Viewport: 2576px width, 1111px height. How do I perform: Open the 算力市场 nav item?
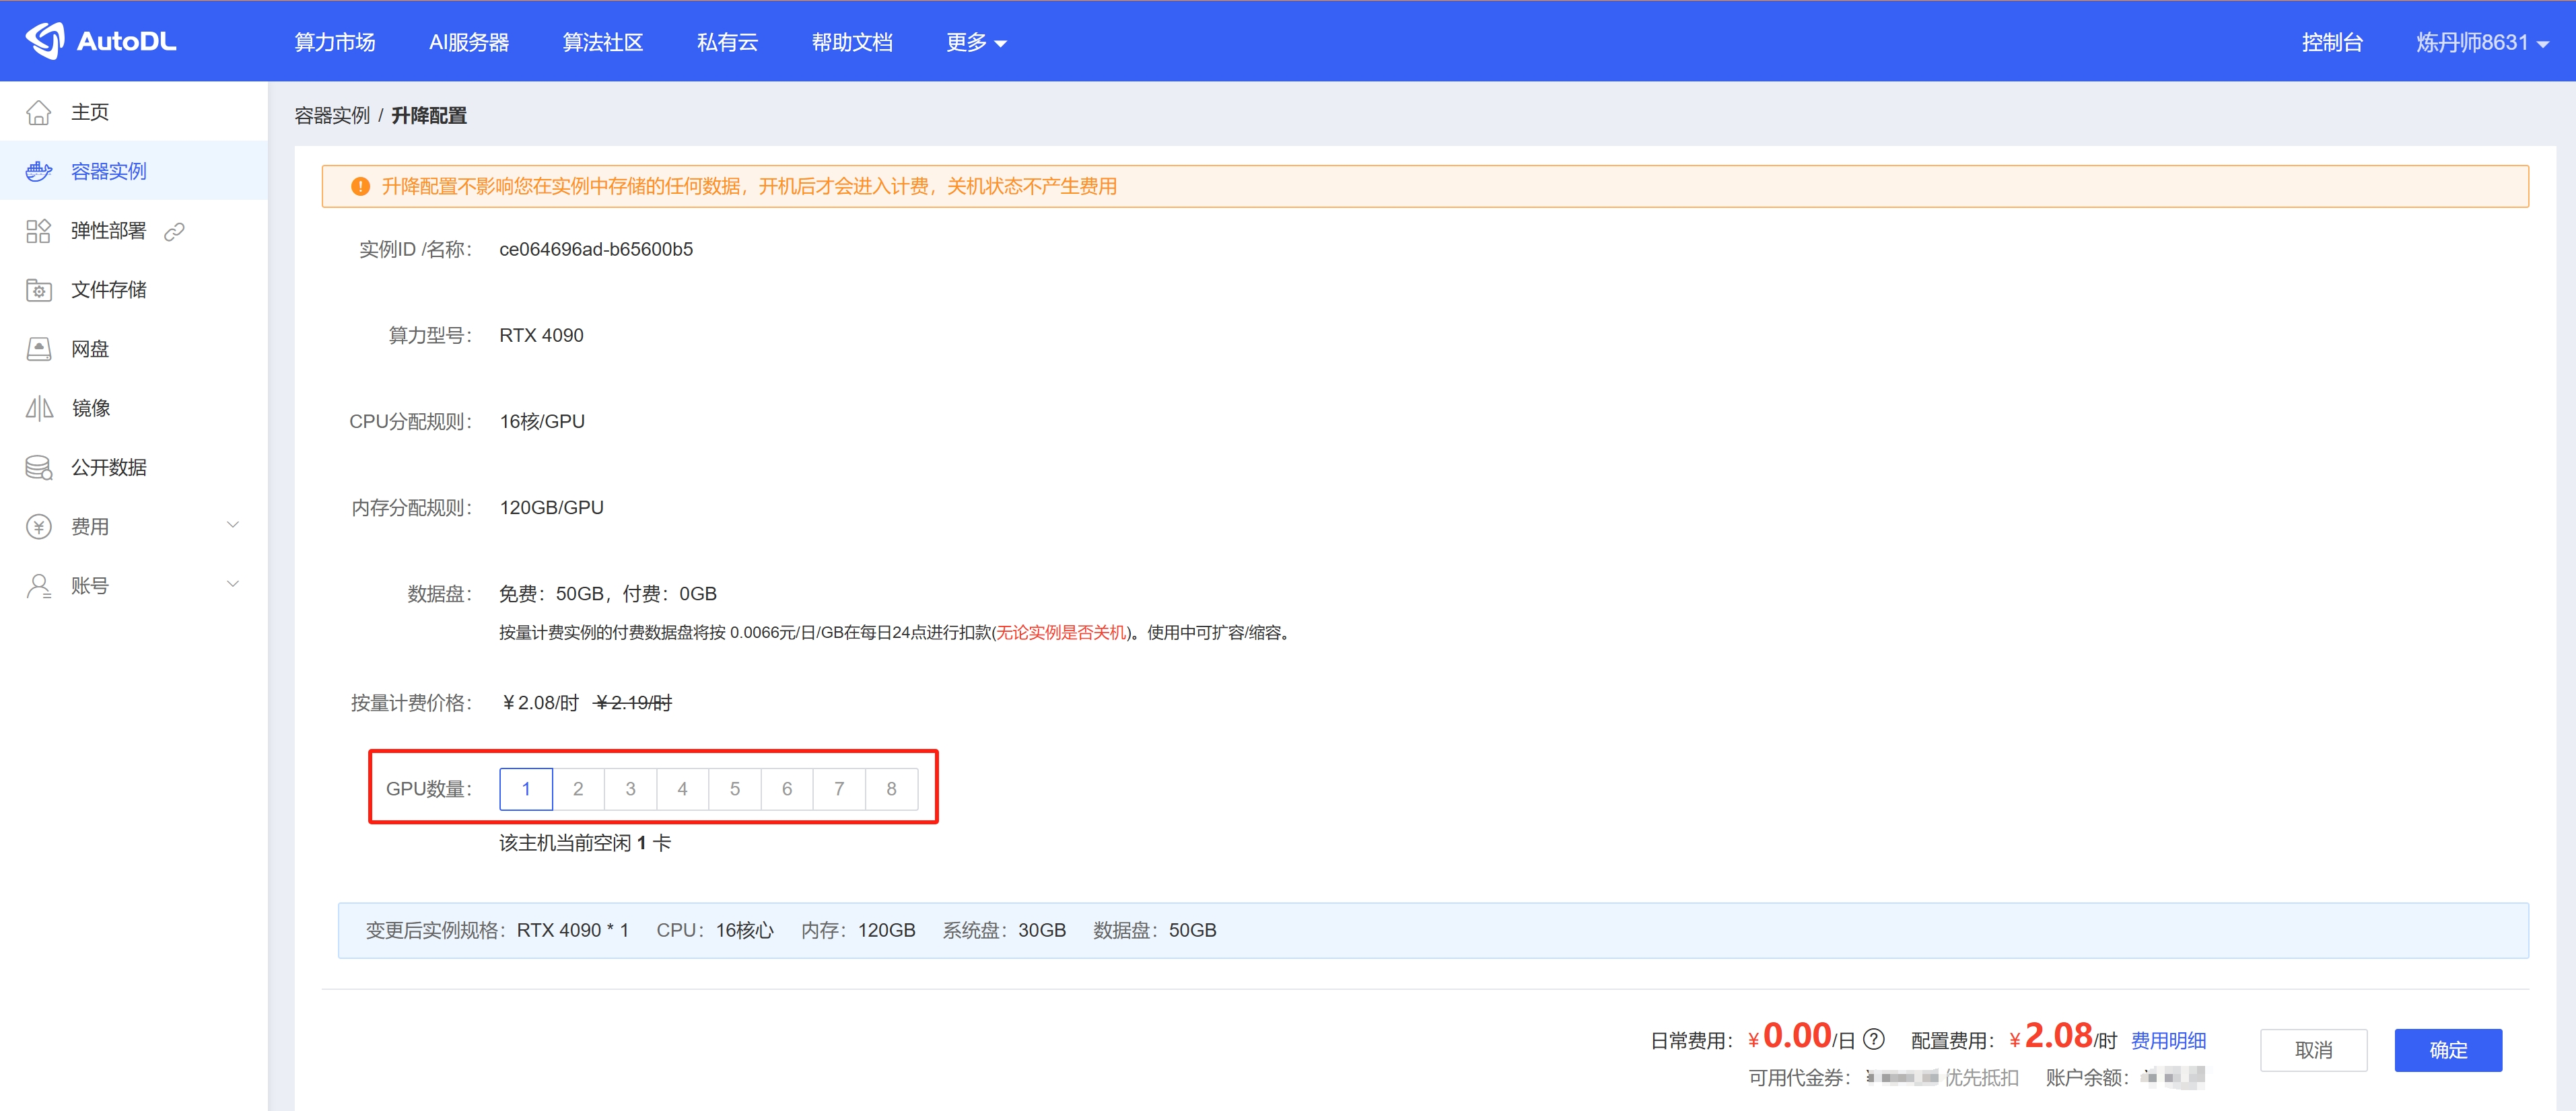335,42
